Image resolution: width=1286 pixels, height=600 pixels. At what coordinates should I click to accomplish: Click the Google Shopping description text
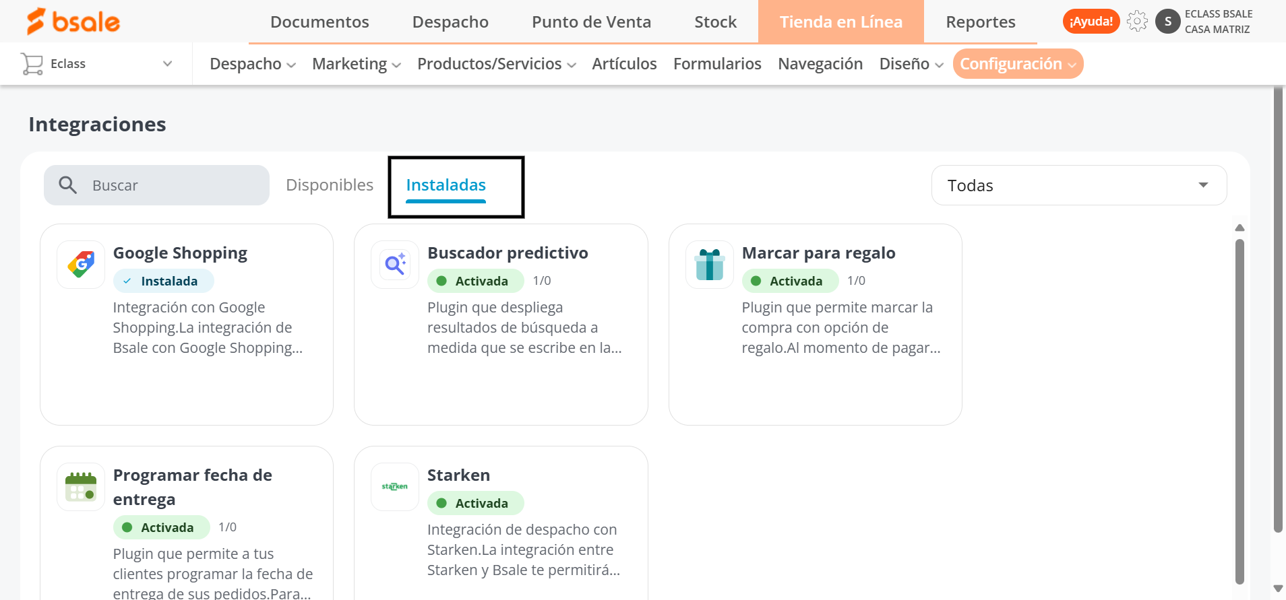(x=208, y=327)
